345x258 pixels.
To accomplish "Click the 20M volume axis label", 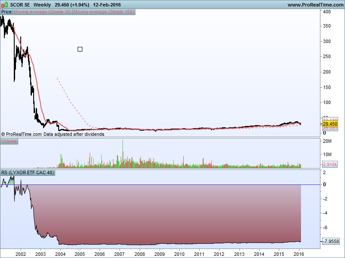I will pos(327,141).
